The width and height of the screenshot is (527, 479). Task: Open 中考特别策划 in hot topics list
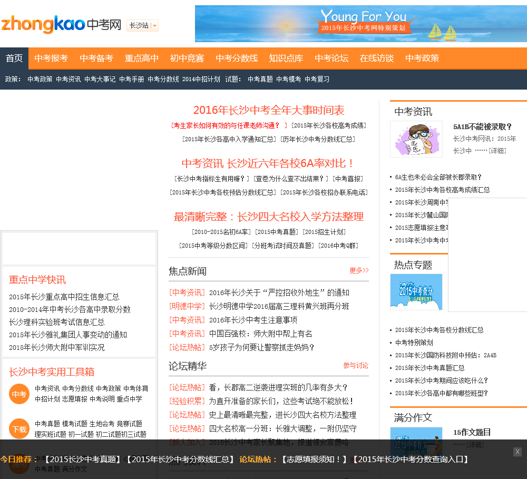tap(414, 343)
